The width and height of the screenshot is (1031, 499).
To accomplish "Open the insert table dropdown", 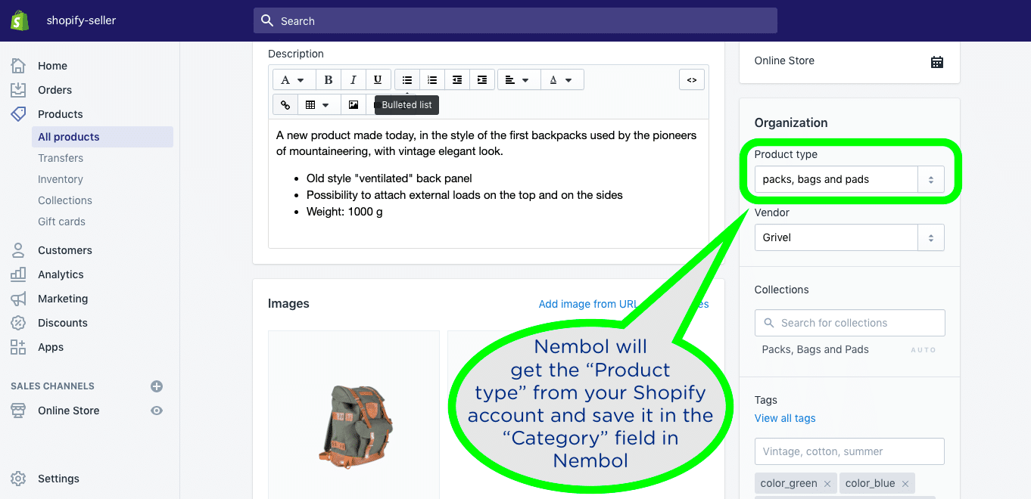I will point(318,105).
